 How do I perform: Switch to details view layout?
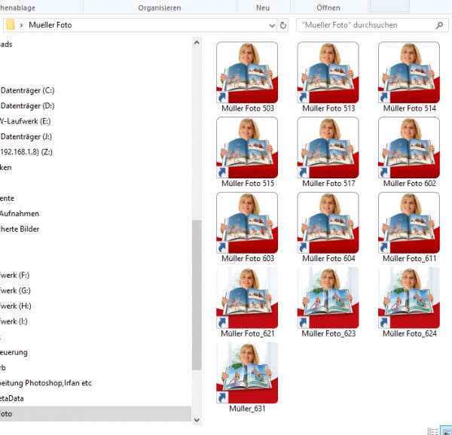coord(432,430)
